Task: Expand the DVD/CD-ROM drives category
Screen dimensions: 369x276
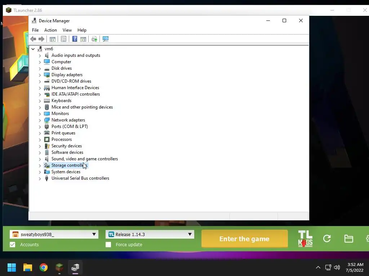Action: 40,82
